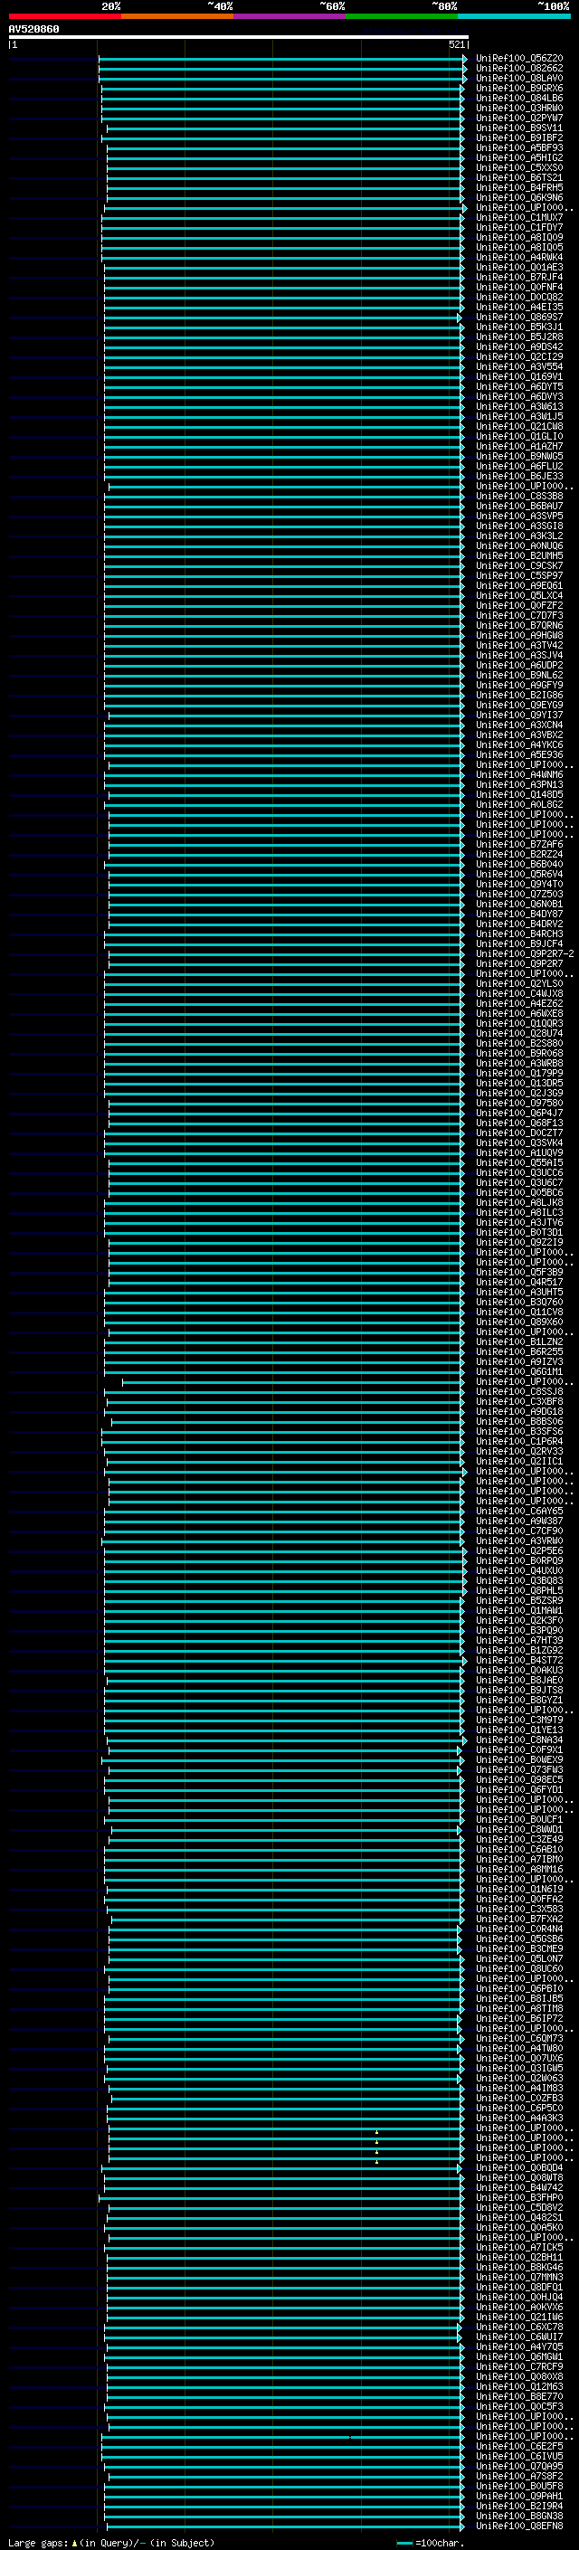Open hit UniRef100_Q84LB6
The width and height of the screenshot is (579, 2550).
point(519,98)
